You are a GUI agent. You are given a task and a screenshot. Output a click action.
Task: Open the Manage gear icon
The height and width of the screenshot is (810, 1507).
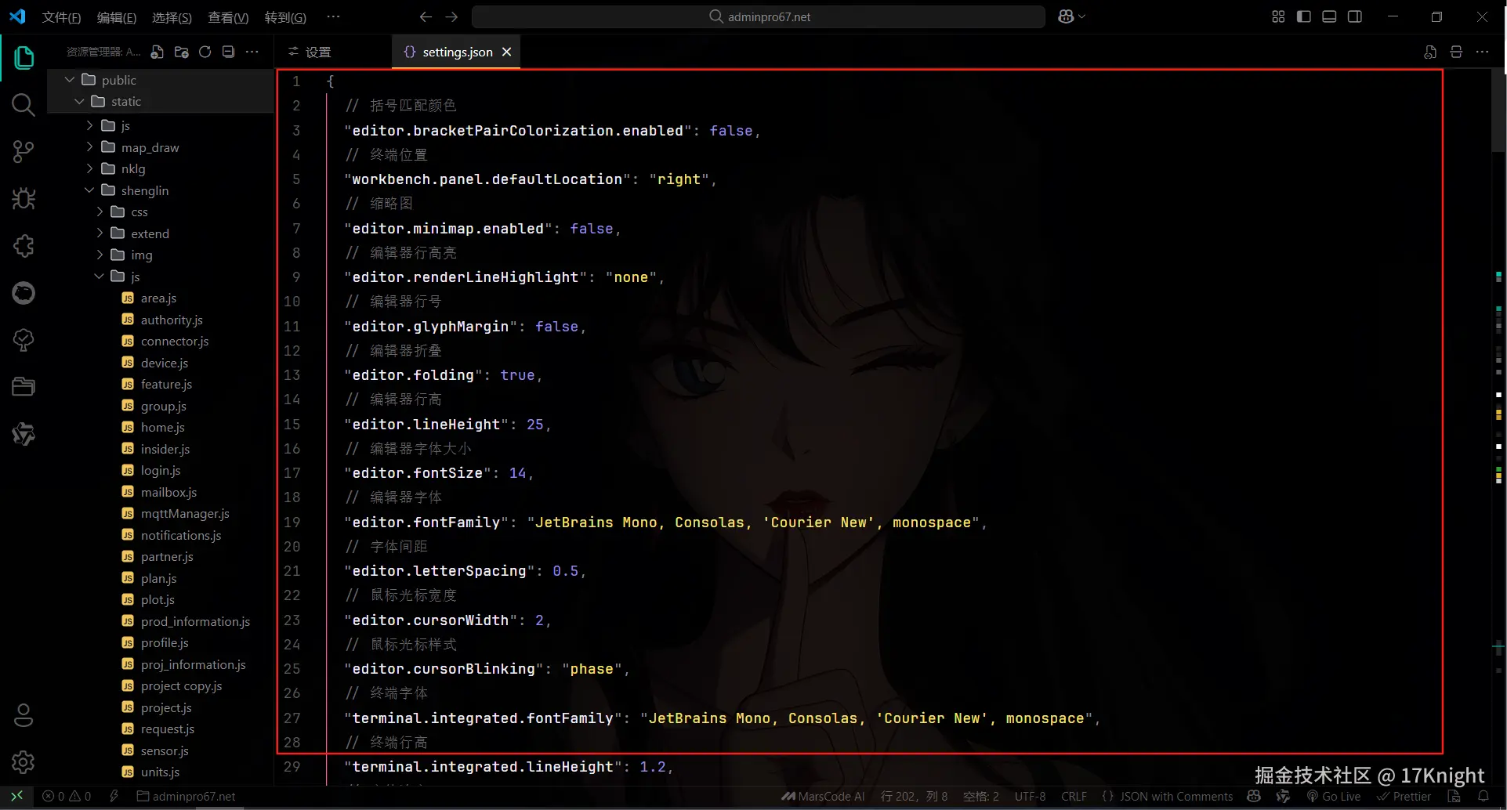pos(24,762)
